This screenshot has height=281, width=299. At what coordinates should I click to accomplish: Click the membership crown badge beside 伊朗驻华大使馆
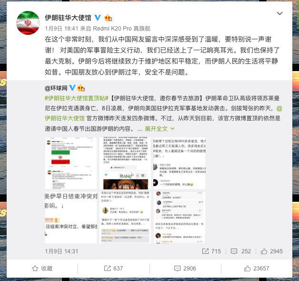108,18
